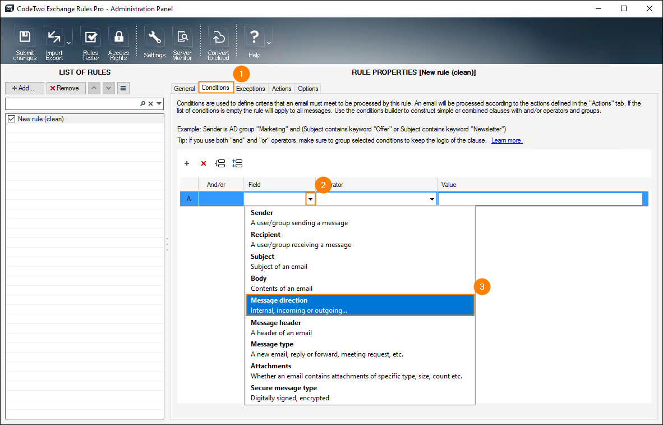The image size is (663, 425).
Task: Click the Value input field
Action: (x=540, y=199)
